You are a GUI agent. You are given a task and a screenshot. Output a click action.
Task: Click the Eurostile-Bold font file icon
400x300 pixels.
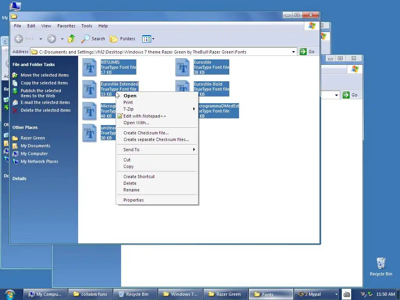tap(182, 86)
